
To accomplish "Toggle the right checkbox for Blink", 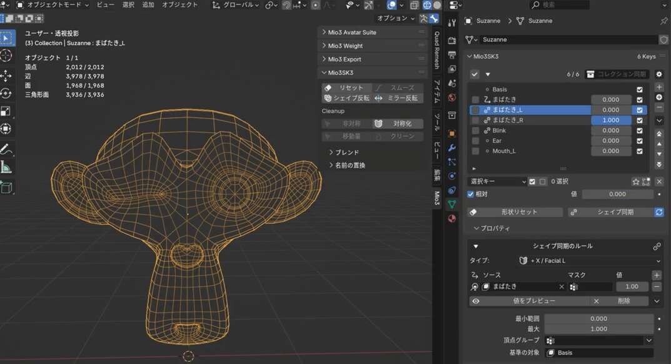I will pos(639,131).
